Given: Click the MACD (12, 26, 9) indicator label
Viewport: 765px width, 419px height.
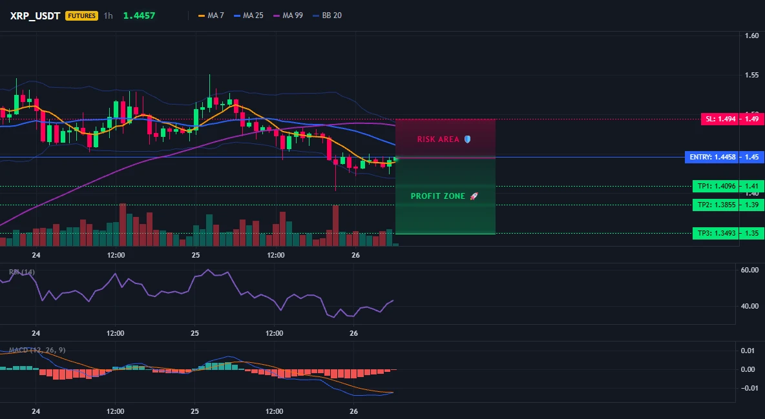Looking at the screenshot, I should (37, 350).
